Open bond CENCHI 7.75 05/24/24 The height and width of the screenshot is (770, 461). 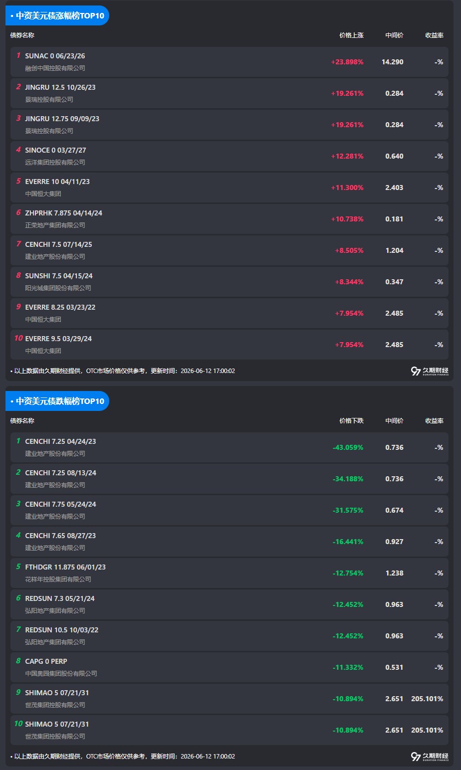61,504
